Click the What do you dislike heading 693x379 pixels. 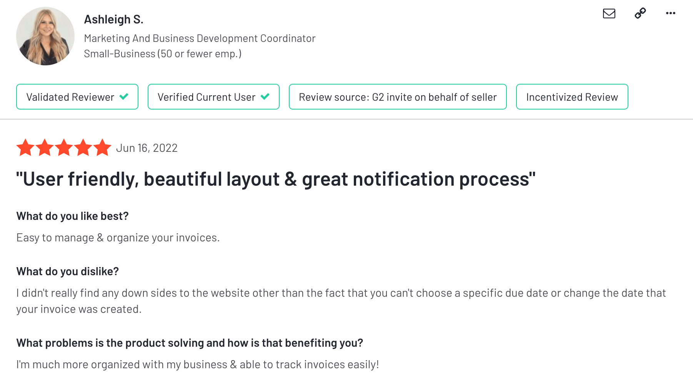pyautogui.click(x=67, y=271)
